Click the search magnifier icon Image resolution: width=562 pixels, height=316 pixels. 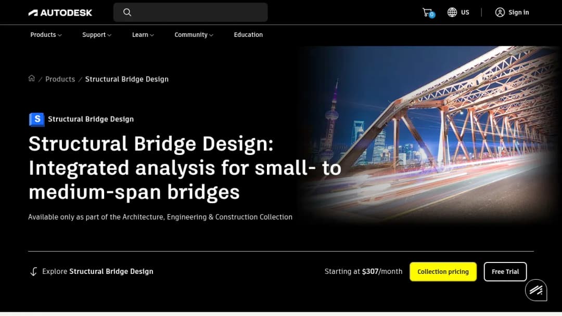pyautogui.click(x=127, y=12)
